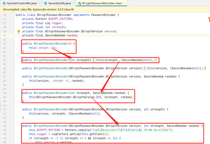Screen dimensions: 210x144
Task: Click the PasswordEncoder interface name
Action: coord(103,15)
